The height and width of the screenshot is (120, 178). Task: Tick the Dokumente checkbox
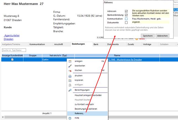pos(126,23)
